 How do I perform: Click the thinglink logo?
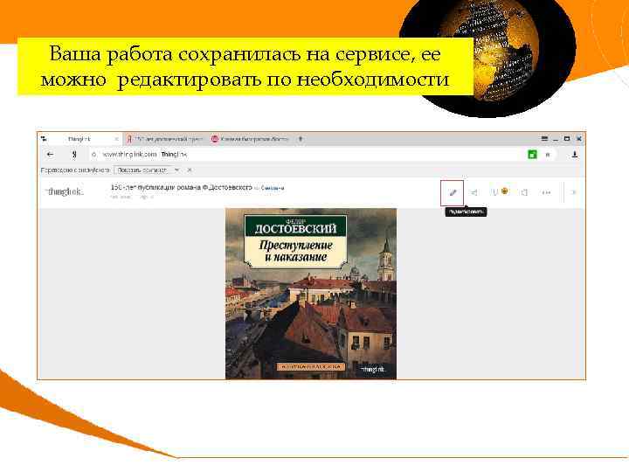coord(65,191)
